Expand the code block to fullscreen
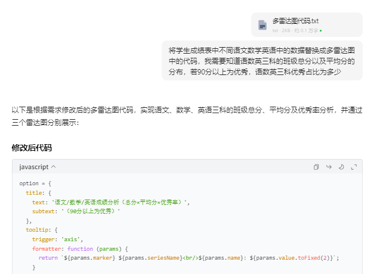This screenshot has width=383, height=274. pos(354,167)
